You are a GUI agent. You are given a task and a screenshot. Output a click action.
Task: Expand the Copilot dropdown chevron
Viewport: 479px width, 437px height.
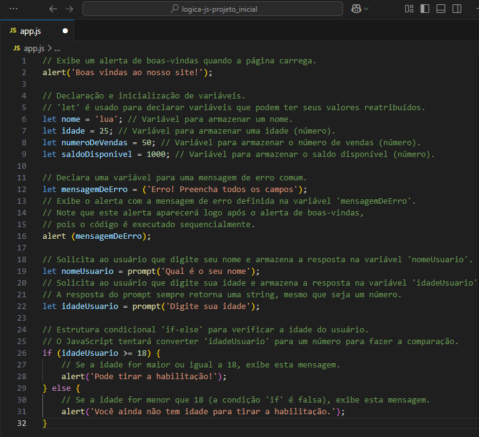(366, 9)
